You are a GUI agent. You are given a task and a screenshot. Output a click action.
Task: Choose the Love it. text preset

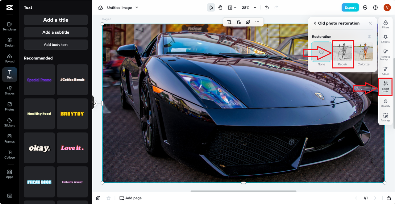click(x=72, y=148)
